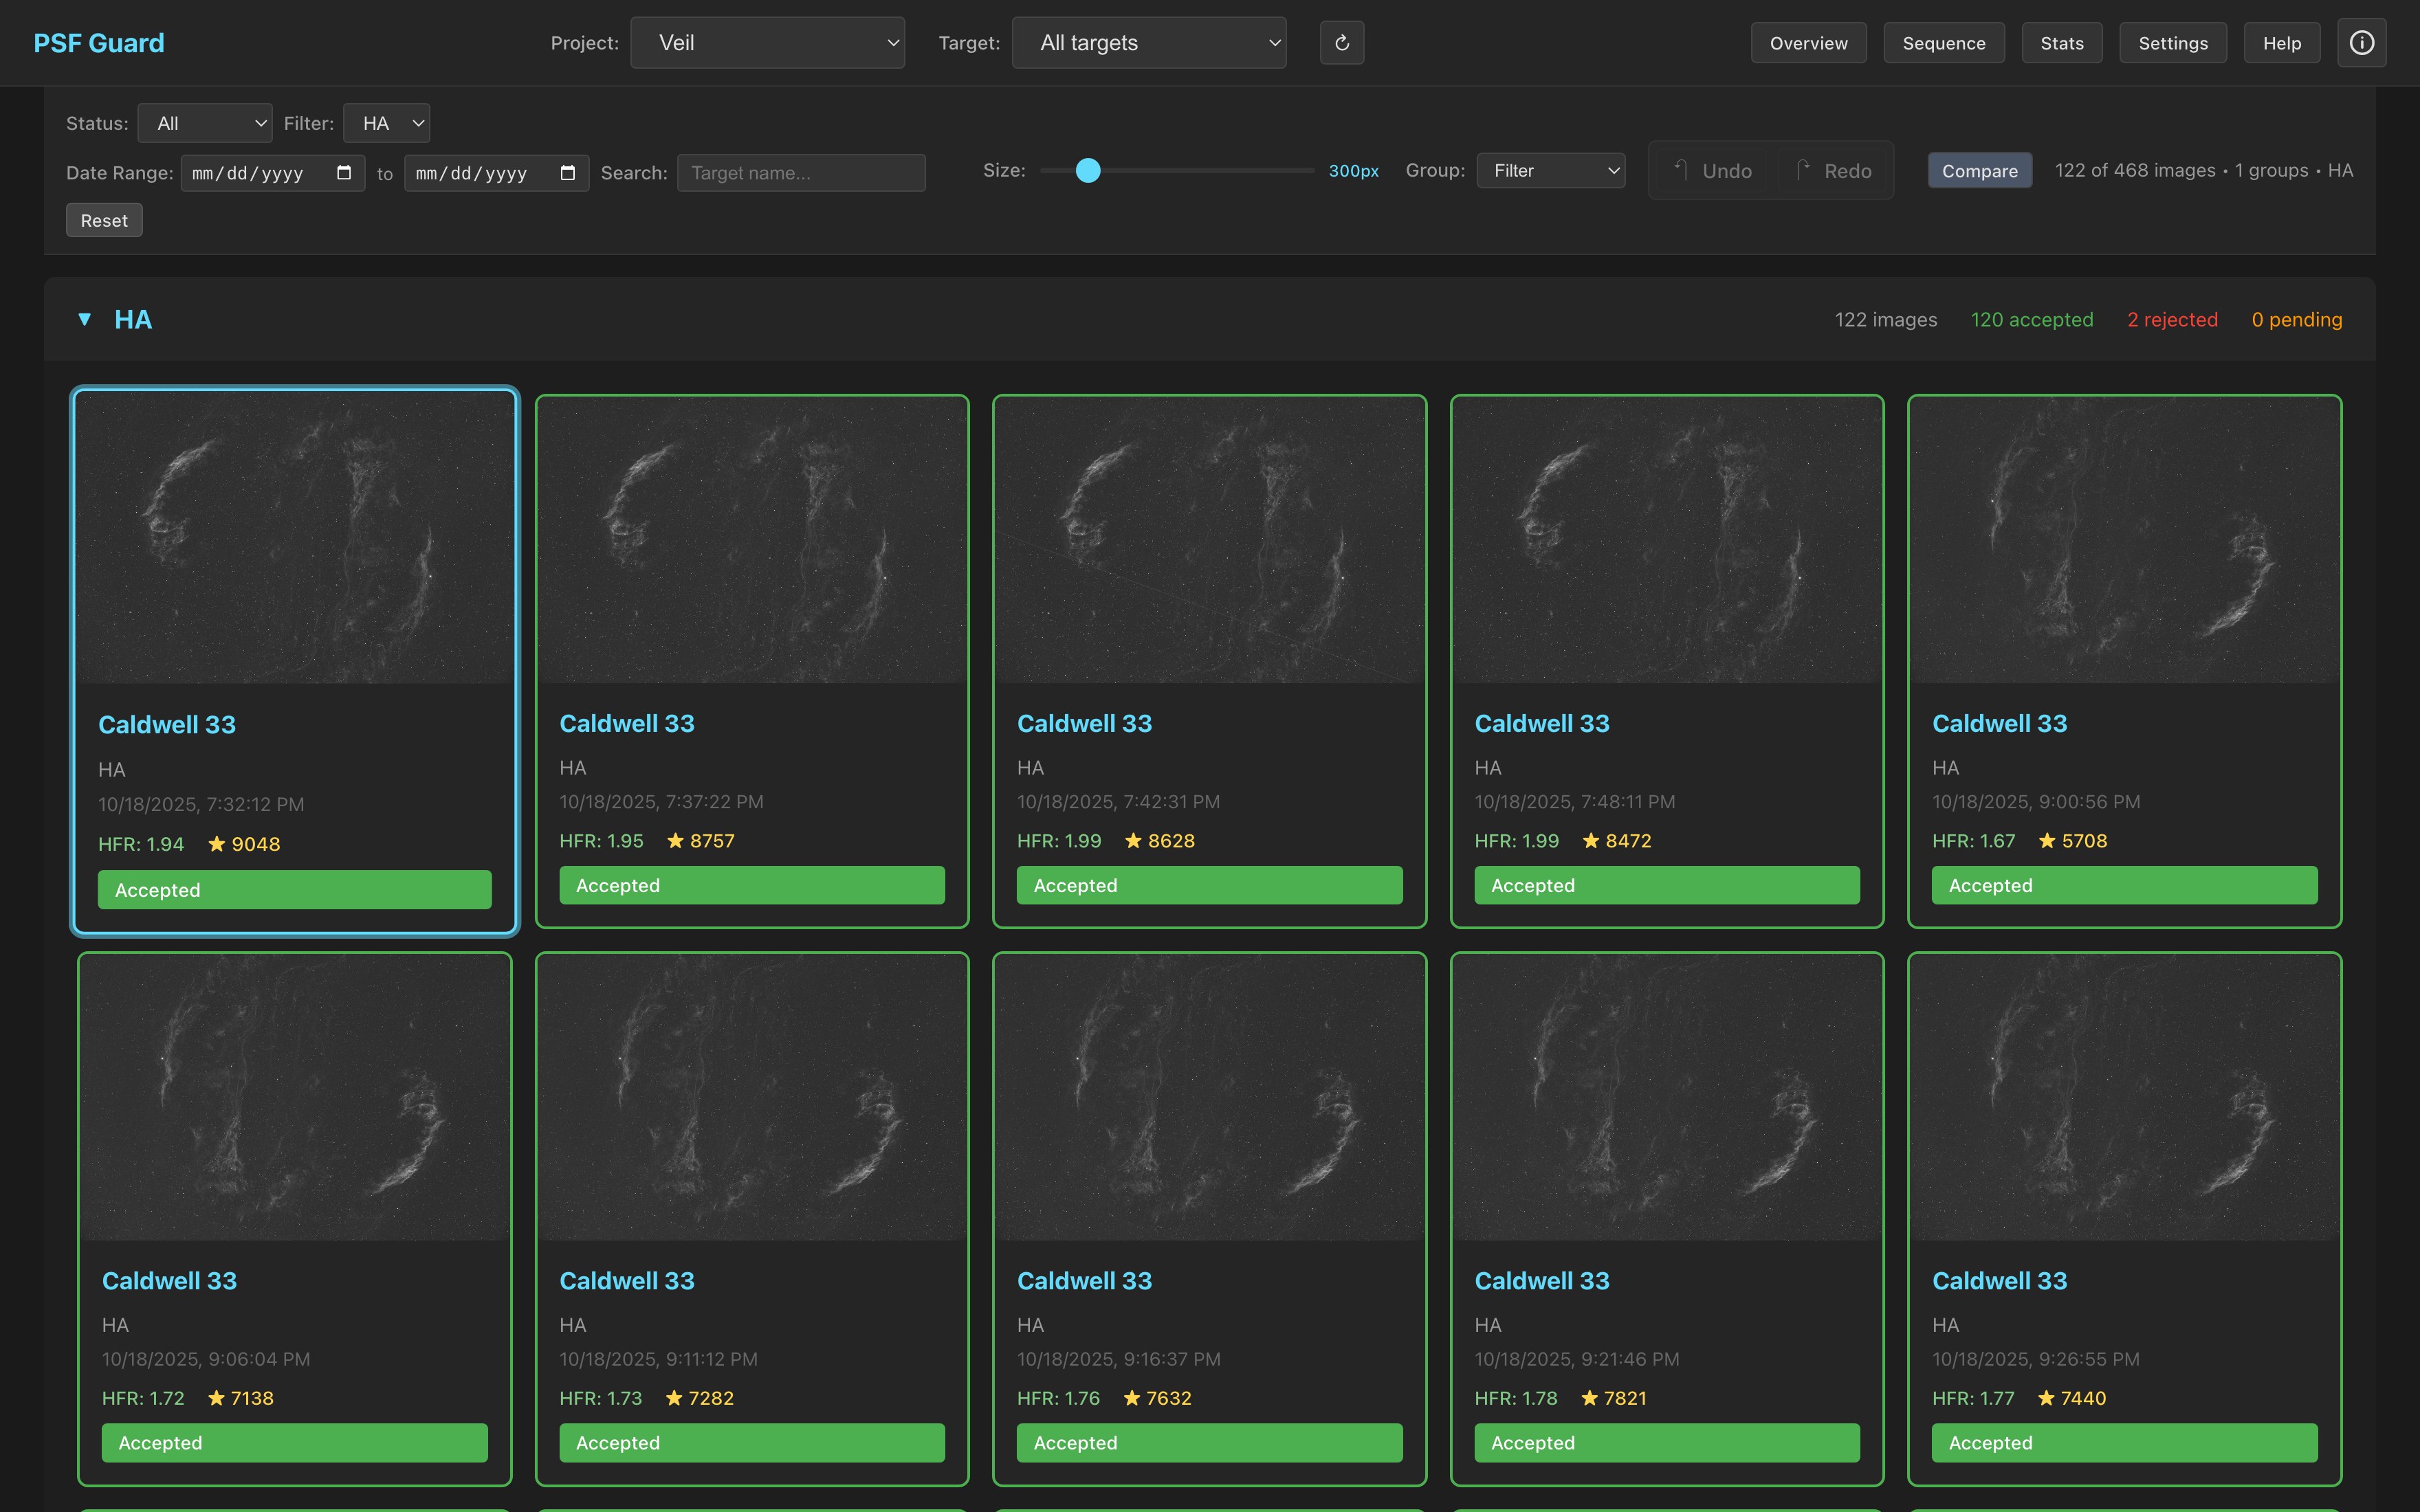Select the thumbnail taken at 7:32:12 PM
2420x1512 pixels.
pos(295,537)
